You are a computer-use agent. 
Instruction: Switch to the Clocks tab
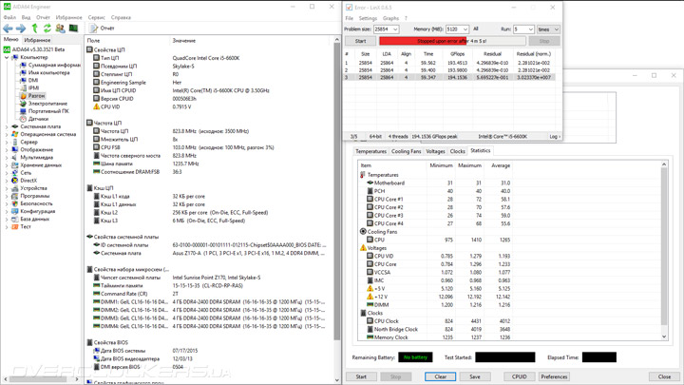[457, 151]
